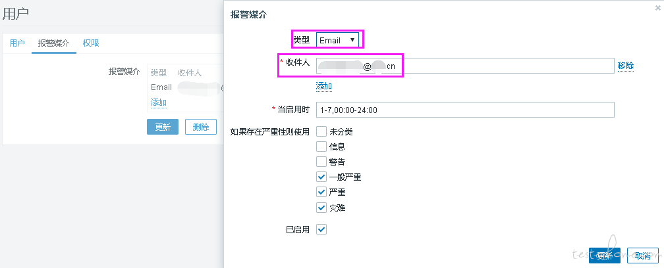Click the 当启用时 time period field
Image resolution: width=664 pixels, height=268 pixels.
click(465, 110)
